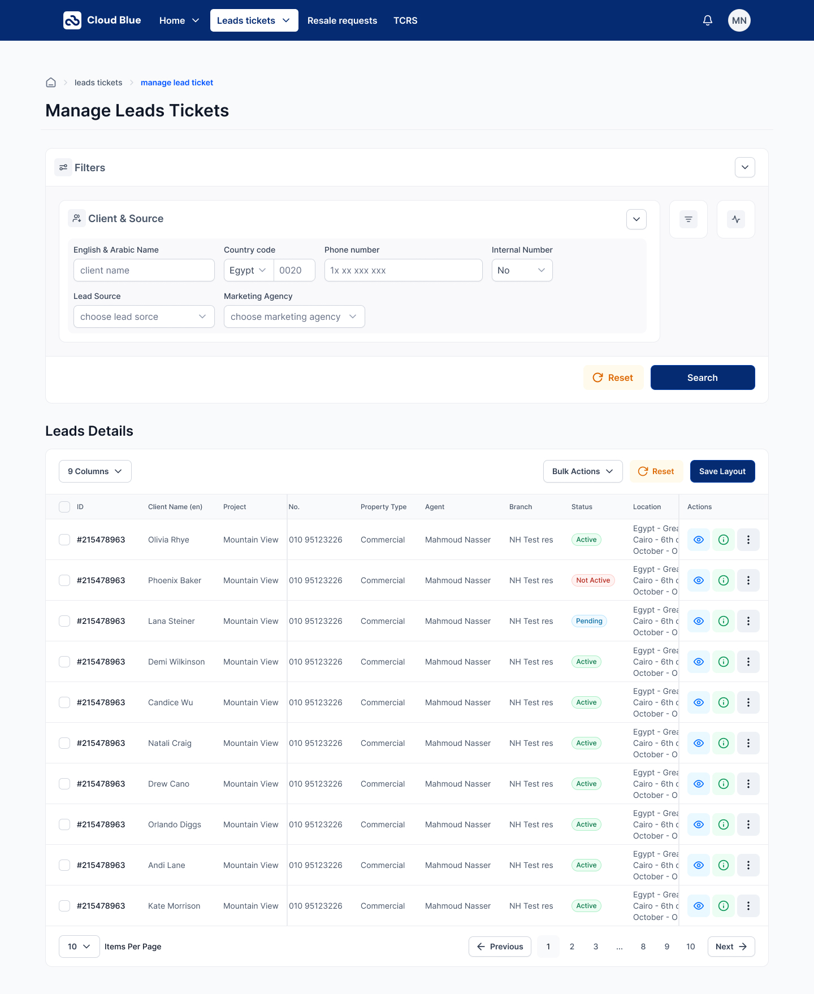This screenshot has height=994, width=814.
Task: Go to the Next page
Action: click(x=731, y=947)
